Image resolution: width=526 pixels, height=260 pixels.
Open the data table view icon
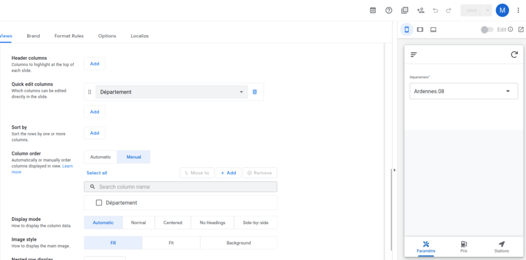pyautogui.click(x=405, y=10)
